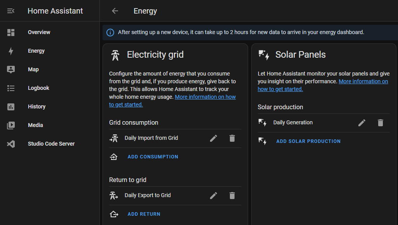
Task: Go to Logbook in the sidebar
Action: coord(38,88)
